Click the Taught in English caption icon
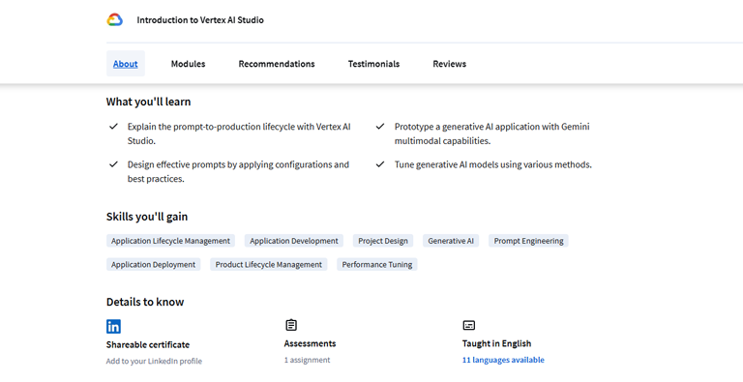Screen dimensions: 743x382 coord(468,325)
